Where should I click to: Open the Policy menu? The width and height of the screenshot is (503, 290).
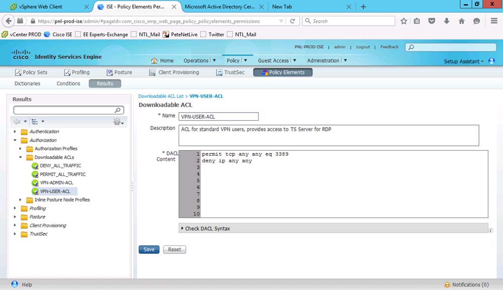pyautogui.click(x=233, y=61)
